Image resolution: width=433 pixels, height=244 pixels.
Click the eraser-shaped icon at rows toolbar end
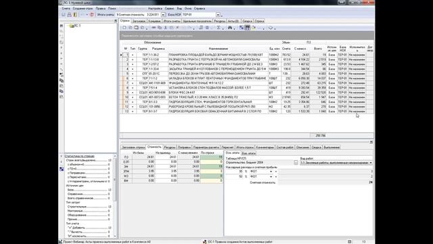point(271,28)
